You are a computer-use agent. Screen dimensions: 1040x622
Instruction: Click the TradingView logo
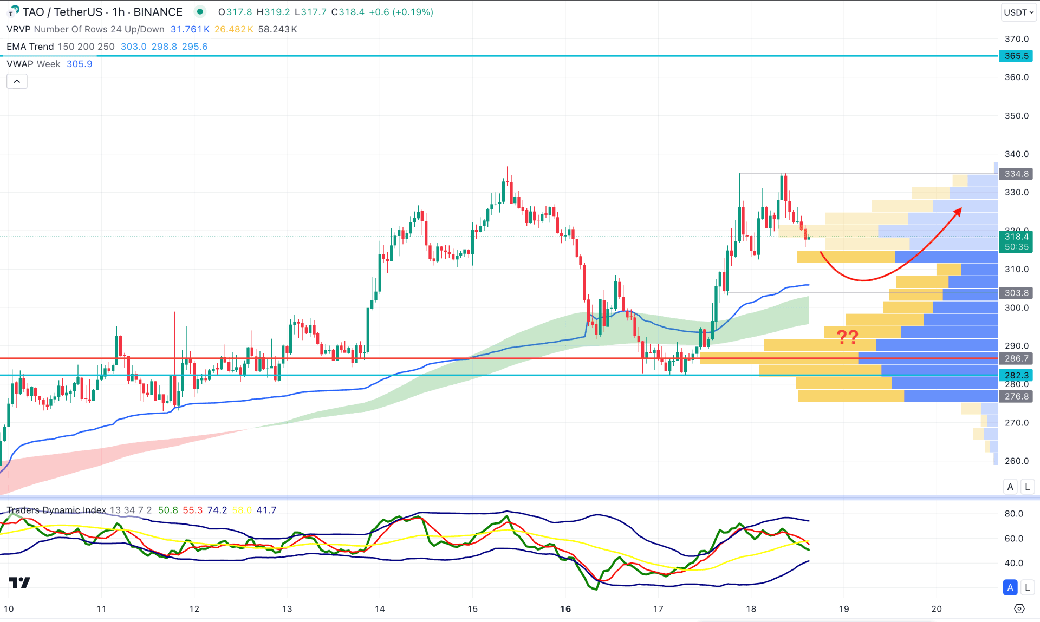coord(19,582)
